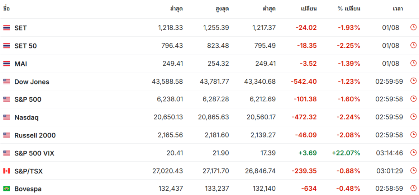Sort by the % เปลี่ยน column header

[349, 9]
